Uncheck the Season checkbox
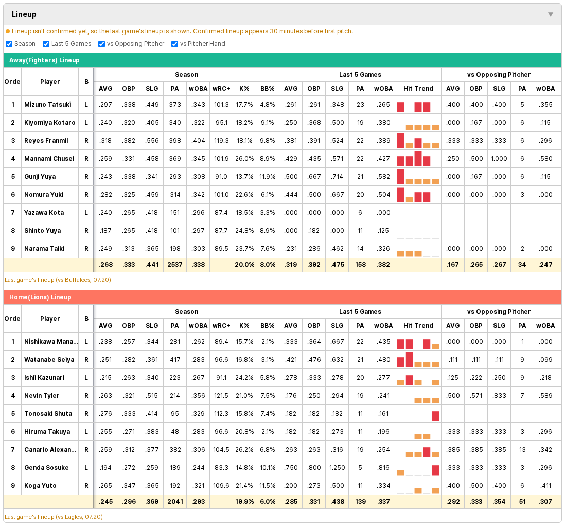 tap(9, 44)
